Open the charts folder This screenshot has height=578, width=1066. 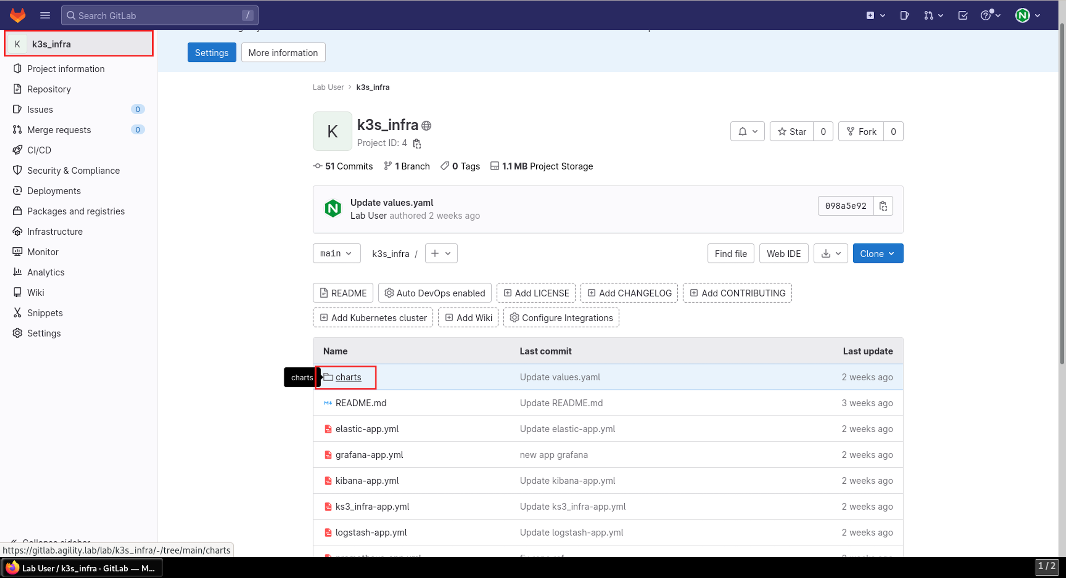(348, 377)
